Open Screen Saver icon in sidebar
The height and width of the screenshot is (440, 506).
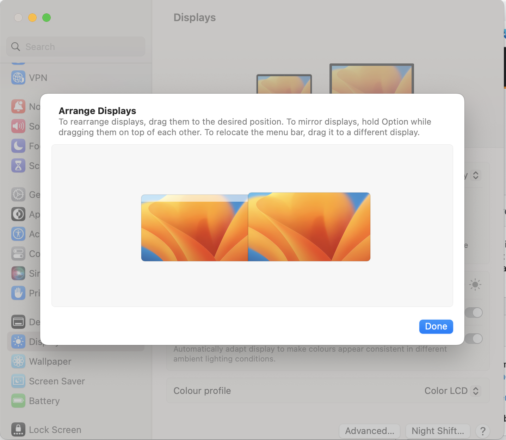18,381
